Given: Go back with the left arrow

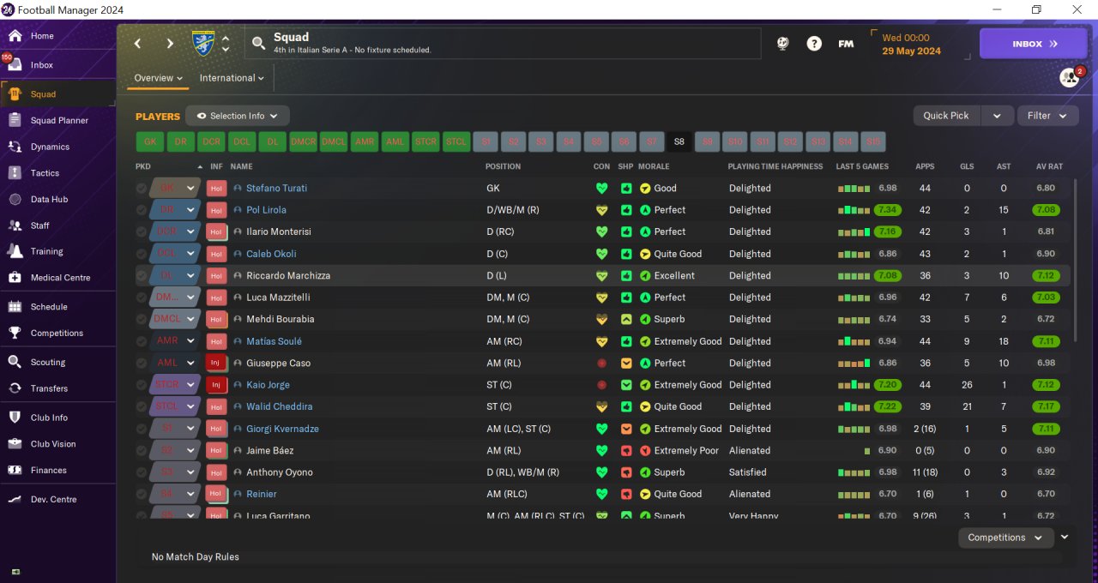Looking at the screenshot, I should [x=137, y=43].
